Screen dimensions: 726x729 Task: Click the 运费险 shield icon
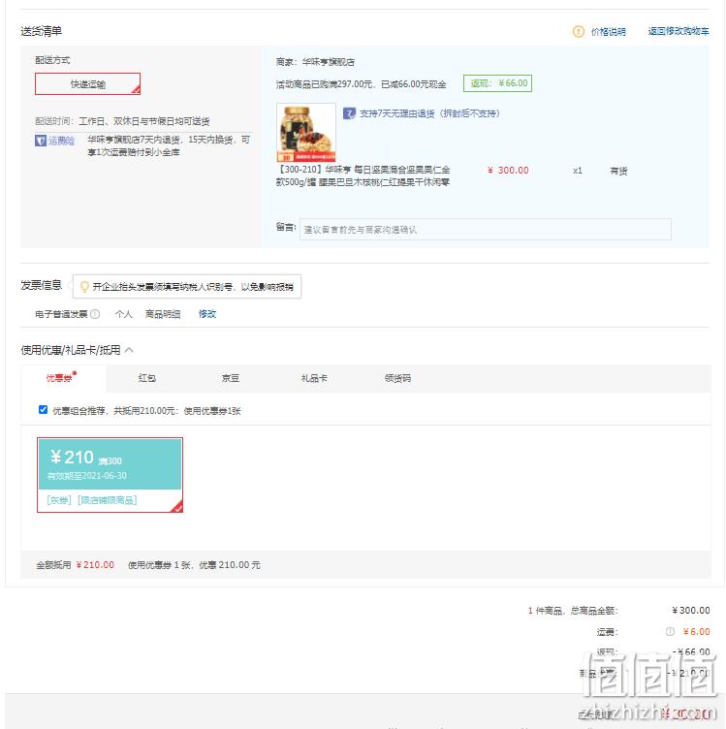point(41,141)
